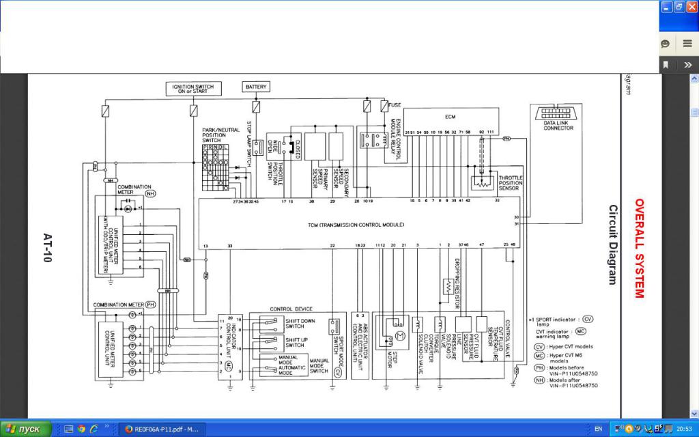Image resolution: width=699 pixels, height=437 pixels.
Task: Click the Show Desktop quick launch icon
Action: 69,429
